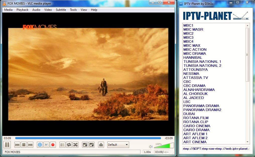Open the Media menu
Screen dimensions: 255x157
(x=8, y=10)
